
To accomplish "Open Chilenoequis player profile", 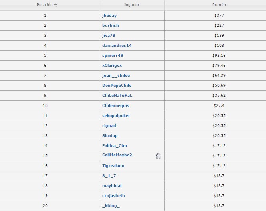I will pos(115,106).
